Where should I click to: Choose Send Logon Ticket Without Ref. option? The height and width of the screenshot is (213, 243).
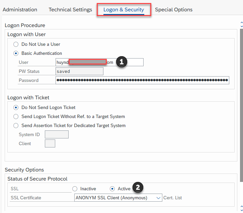pos(16,117)
